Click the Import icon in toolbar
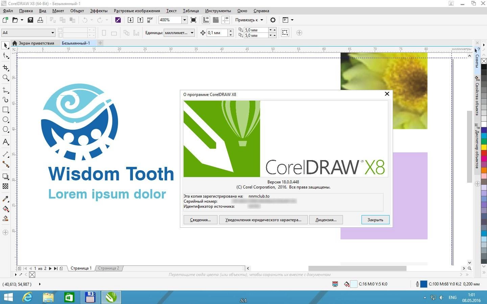This screenshot has height=304, width=487. pos(131,20)
